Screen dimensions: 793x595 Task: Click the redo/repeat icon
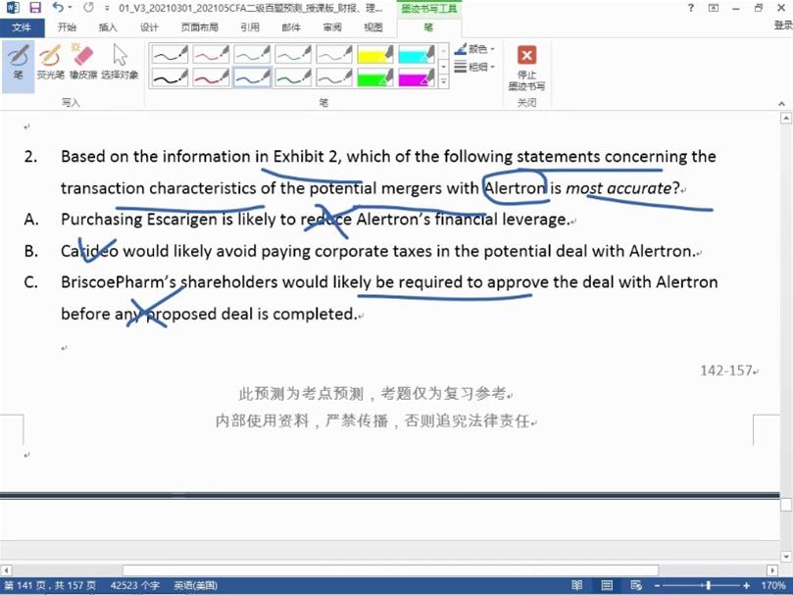88,8
